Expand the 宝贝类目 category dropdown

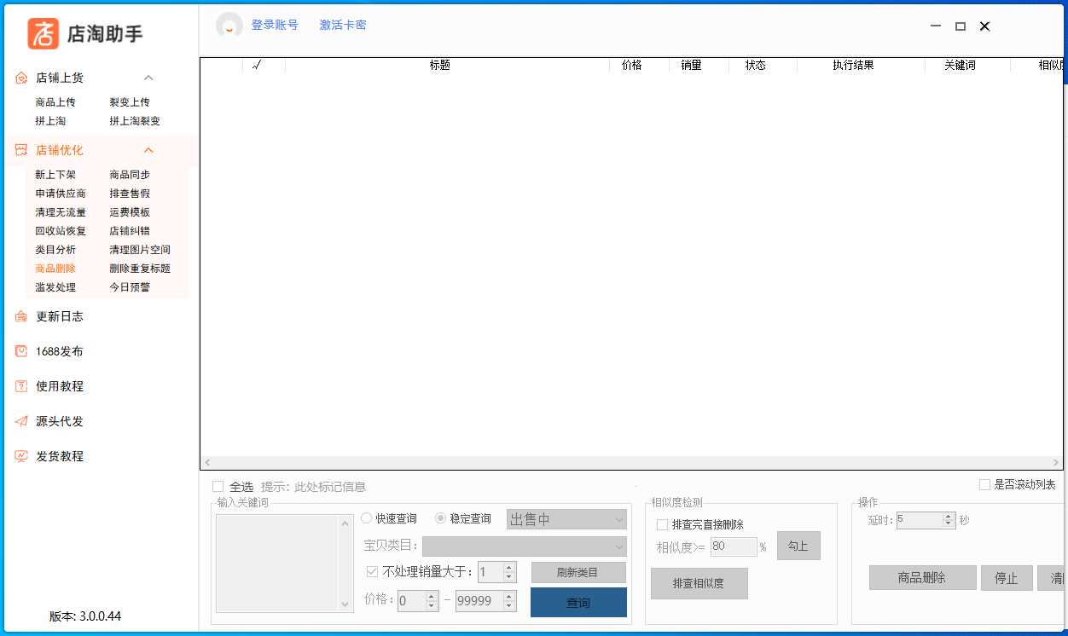524,546
